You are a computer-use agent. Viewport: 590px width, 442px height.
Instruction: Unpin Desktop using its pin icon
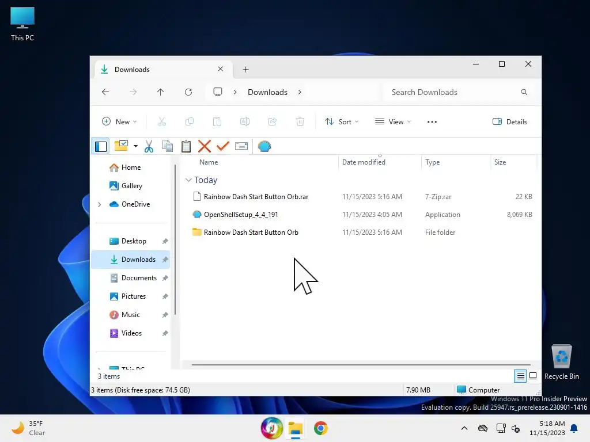click(165, 241)
